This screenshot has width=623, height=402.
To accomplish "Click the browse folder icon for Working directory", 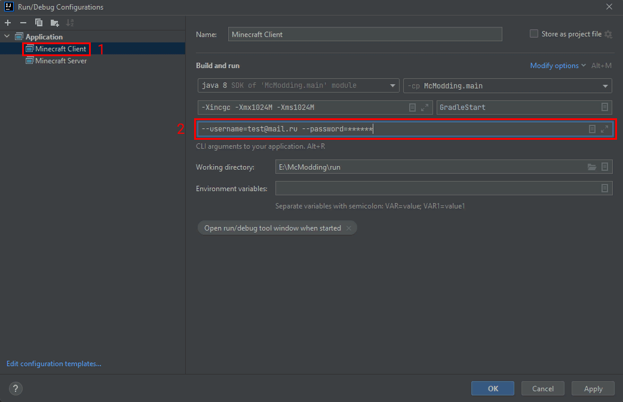I will point(592,167).
